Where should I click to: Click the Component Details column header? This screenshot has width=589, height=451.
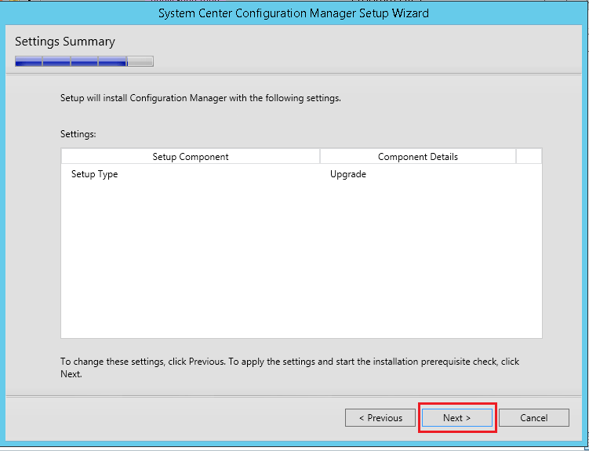(x=417, y=157)
